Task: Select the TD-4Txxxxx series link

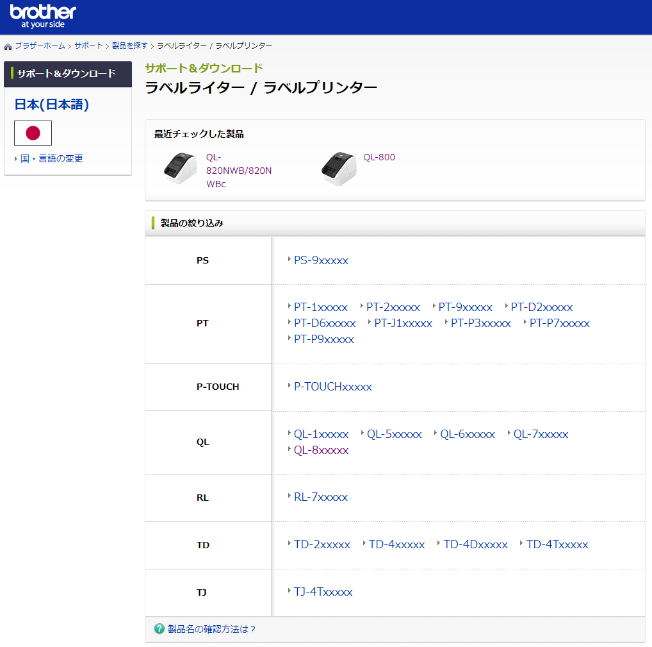Action: [x=557, y=544]
